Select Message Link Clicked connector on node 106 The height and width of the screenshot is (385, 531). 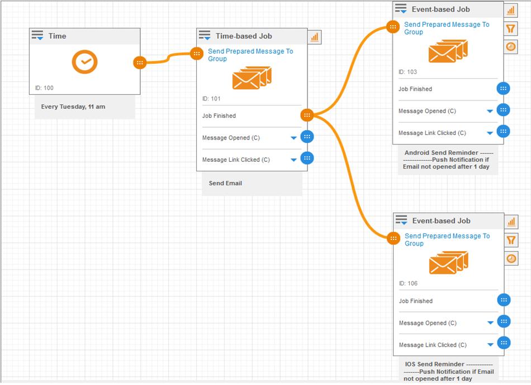504,343
